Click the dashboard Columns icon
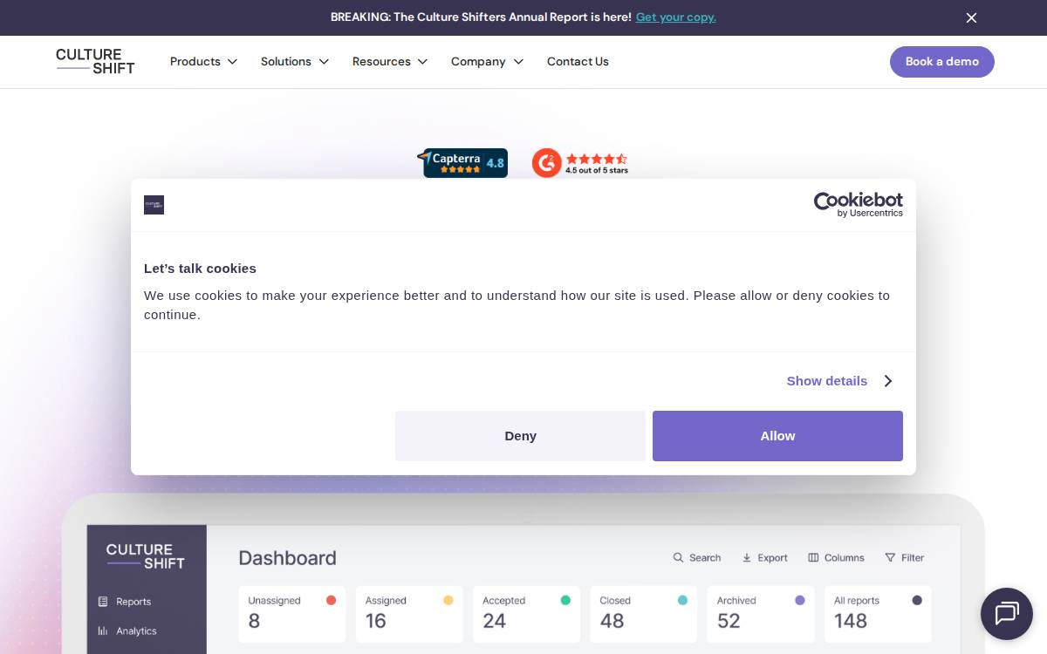 (813, 558)
